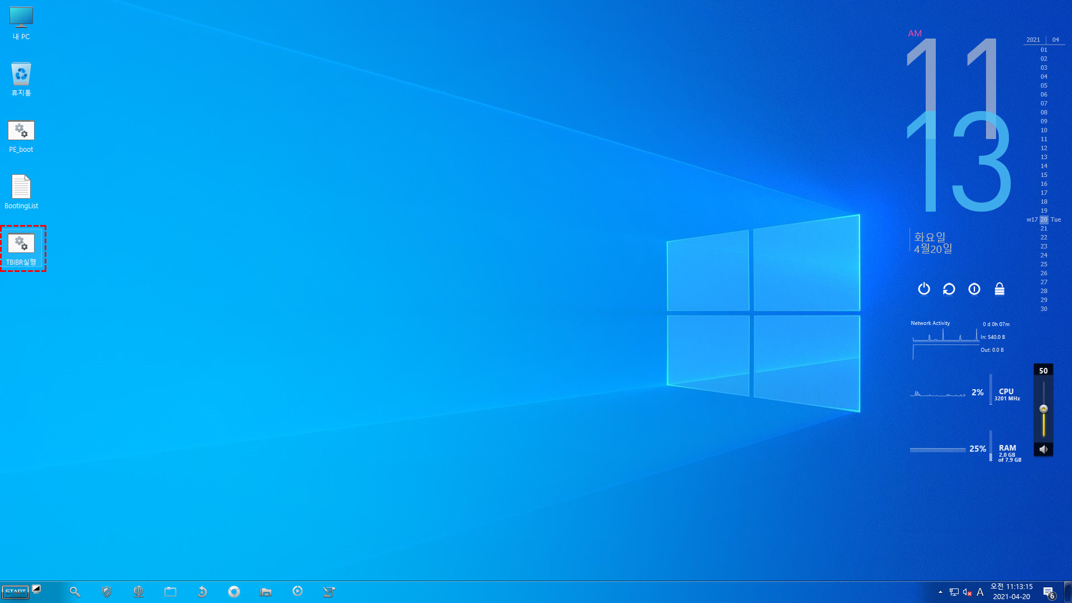Click the 화요일 weekday text
This screenshot has height=603, width=1072.
930,237
